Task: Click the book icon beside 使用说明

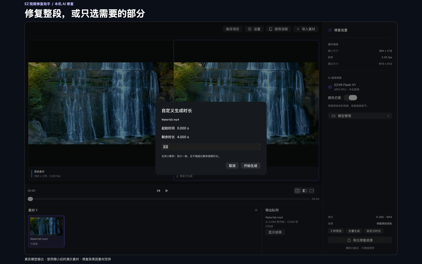Action: coord(270,29)
